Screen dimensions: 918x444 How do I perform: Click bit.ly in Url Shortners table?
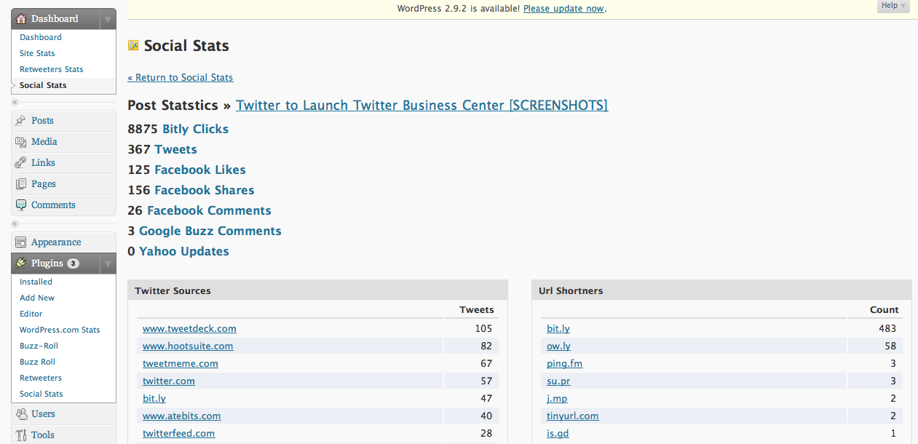(x=558, y=328)
